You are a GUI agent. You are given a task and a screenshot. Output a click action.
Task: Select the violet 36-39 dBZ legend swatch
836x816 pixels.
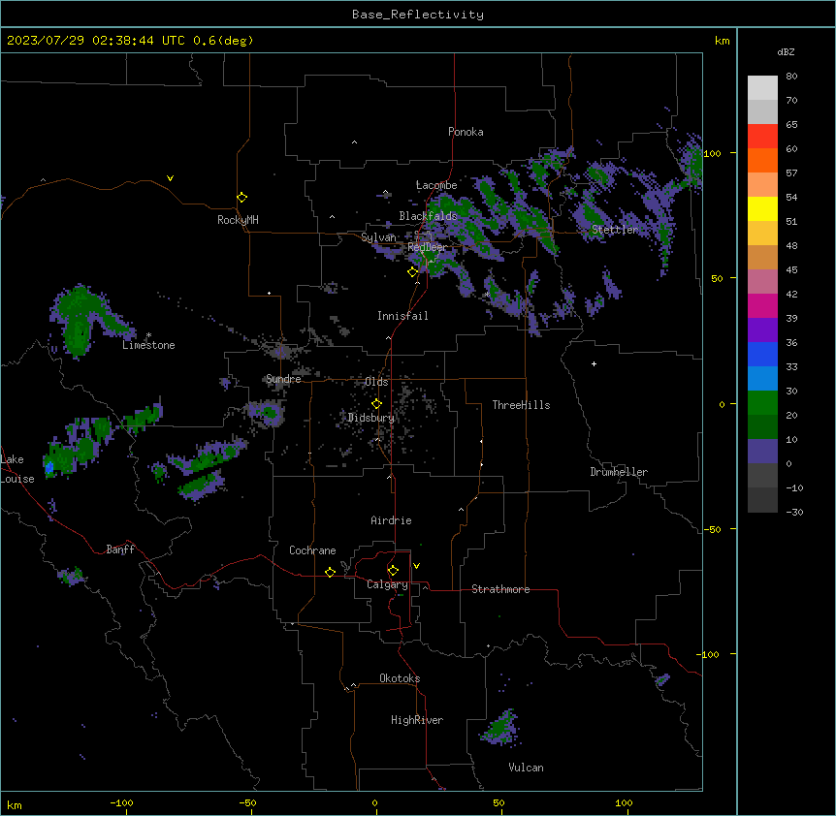tap(762, 330)
